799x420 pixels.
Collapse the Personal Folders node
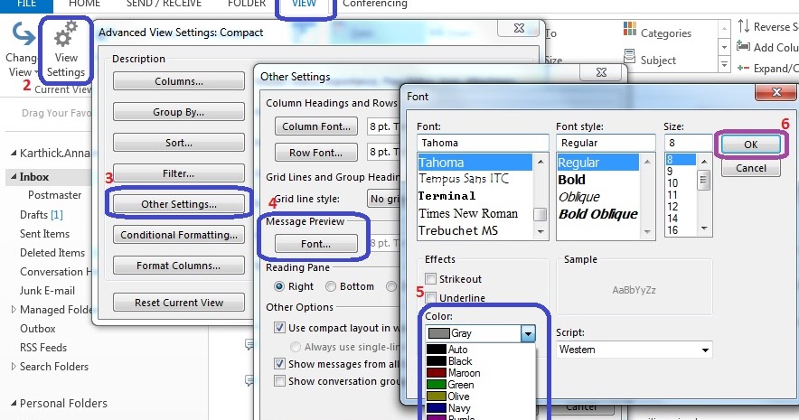(14, 403)
